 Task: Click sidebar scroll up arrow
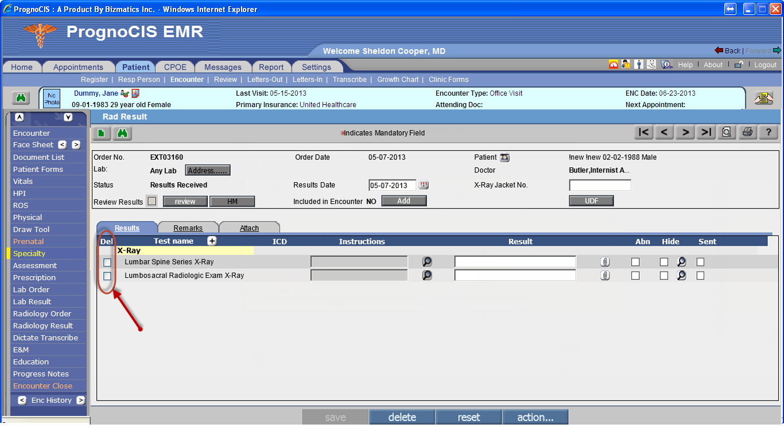19,117
